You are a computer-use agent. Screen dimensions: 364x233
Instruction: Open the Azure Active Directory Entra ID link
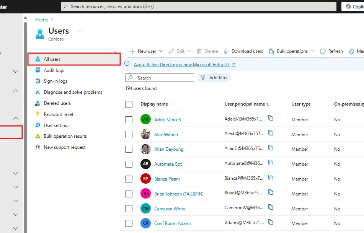coord(181,65)
